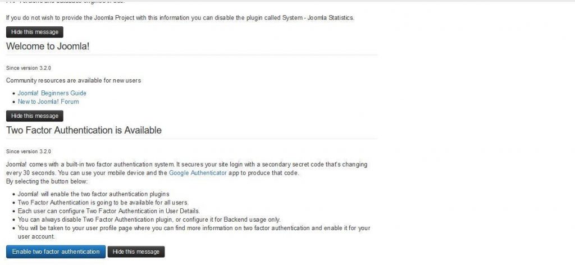Image resolution: width=575 pixels, height=265 pixels.
Task: Hide the Welcome to Joomla message
Action: pos(35,116)
